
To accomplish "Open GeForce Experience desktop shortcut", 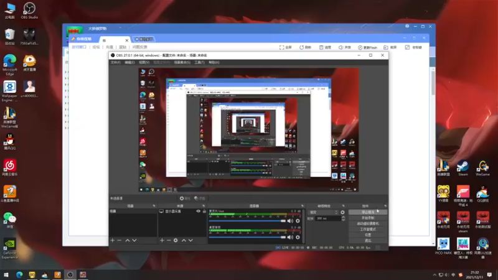I will coord(9,248).
